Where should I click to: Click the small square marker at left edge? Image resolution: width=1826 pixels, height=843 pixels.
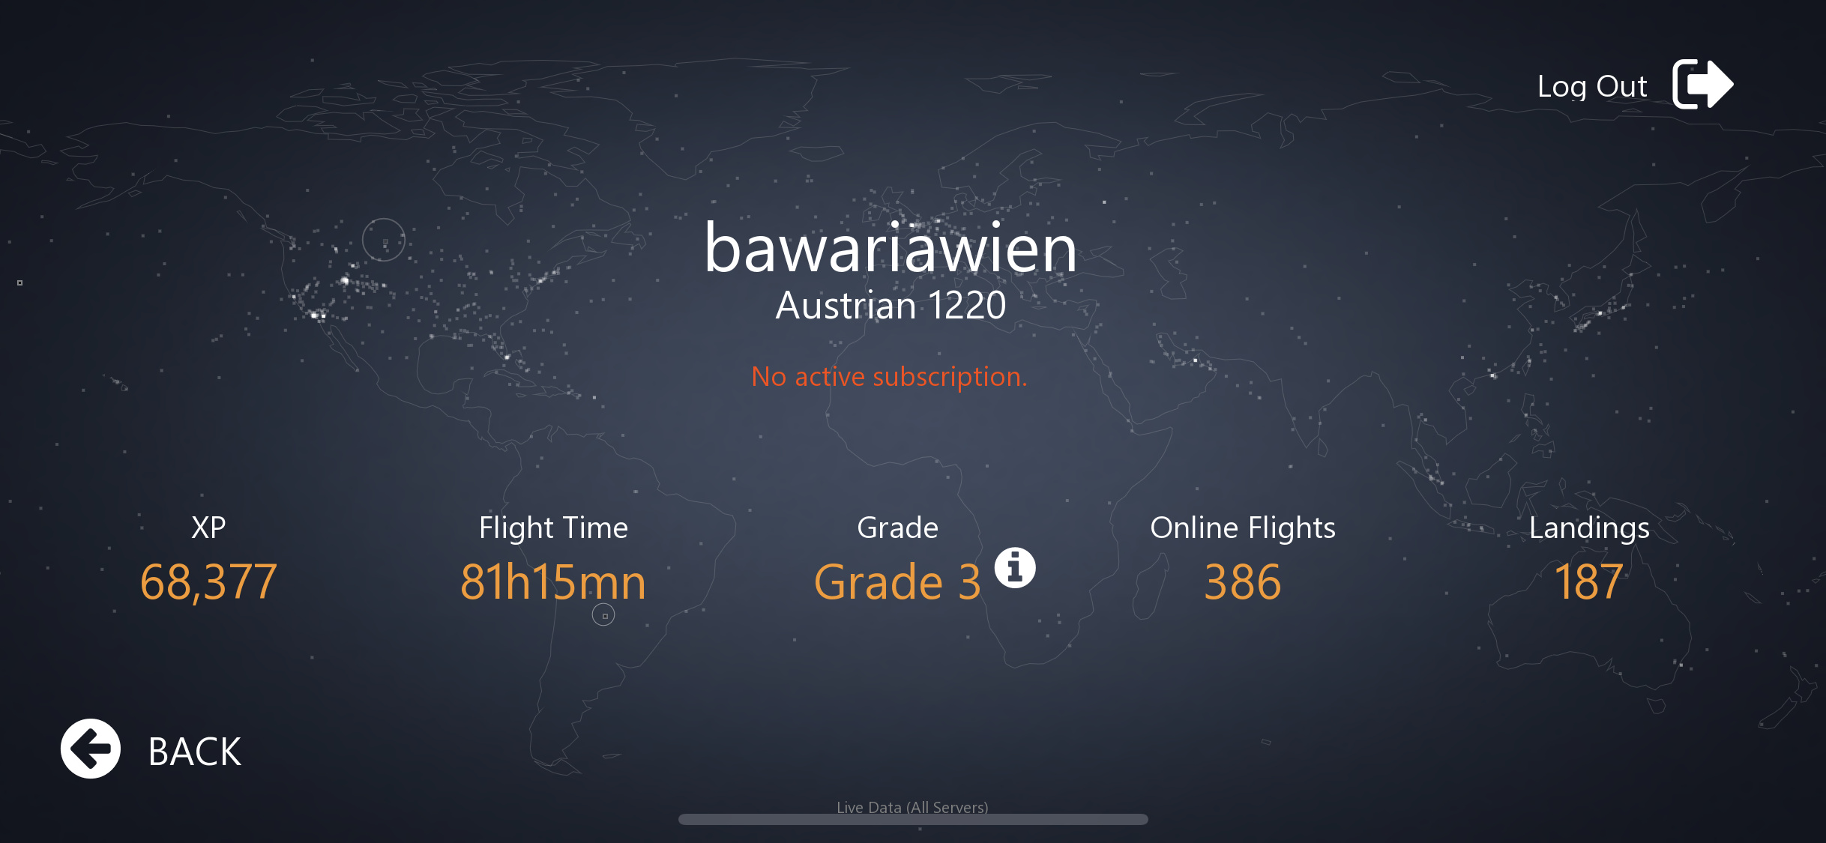point(20,283)
